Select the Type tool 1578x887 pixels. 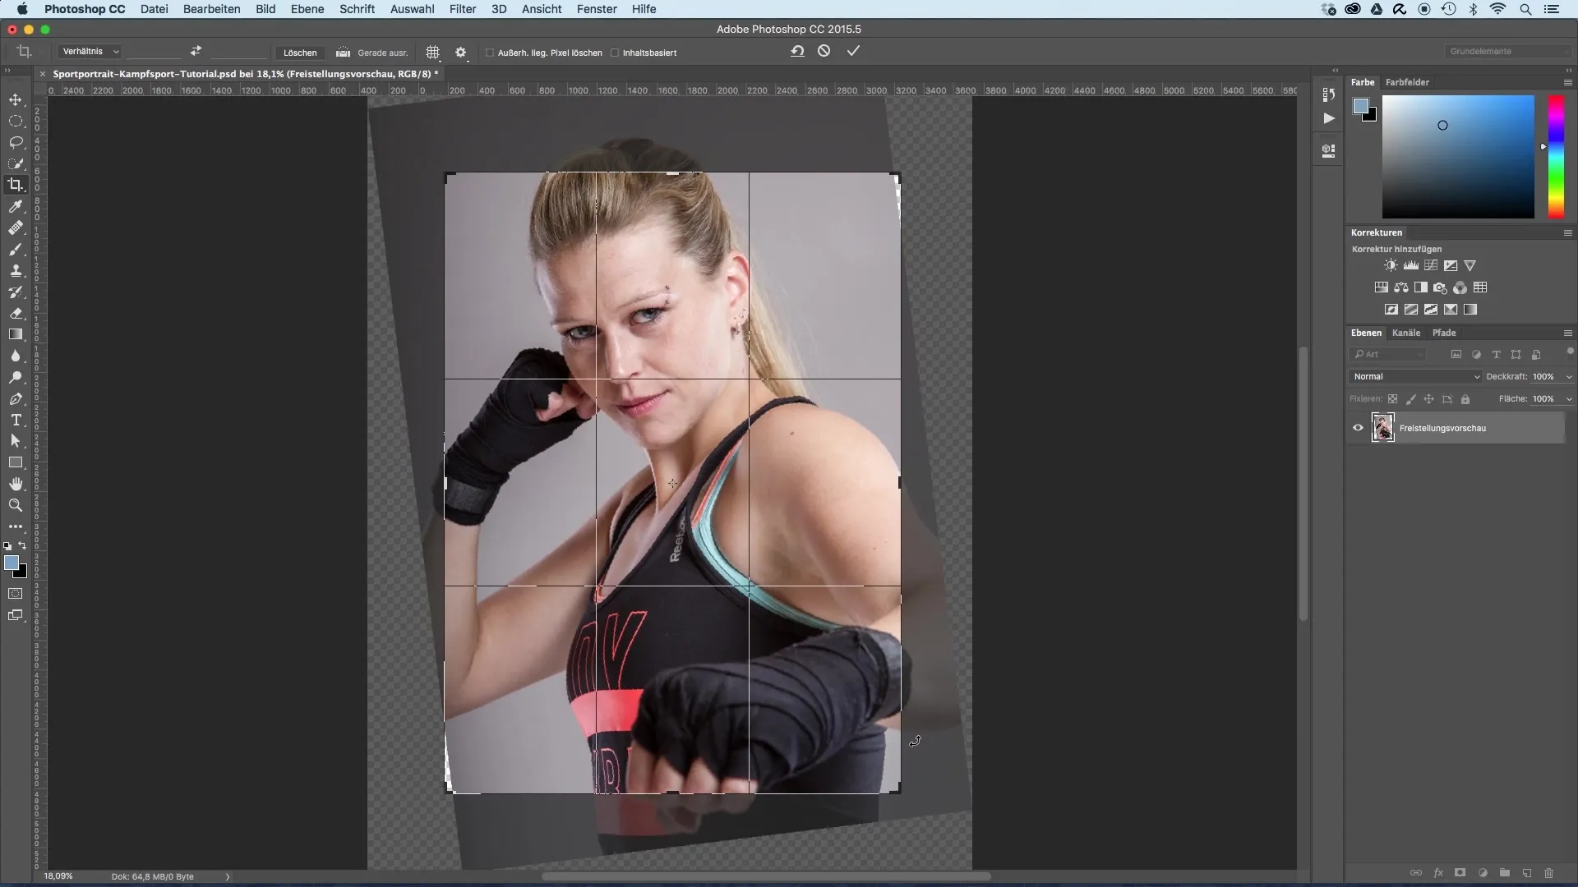point(16,420)
